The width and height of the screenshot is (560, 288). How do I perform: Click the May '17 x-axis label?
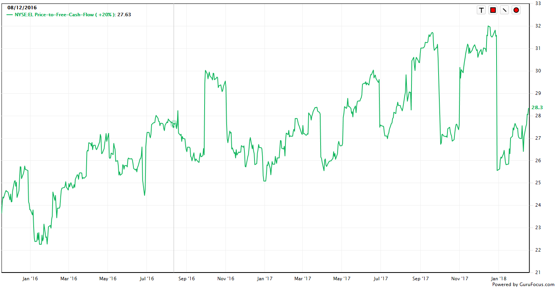pyautogui.click(x=342, y=278)
